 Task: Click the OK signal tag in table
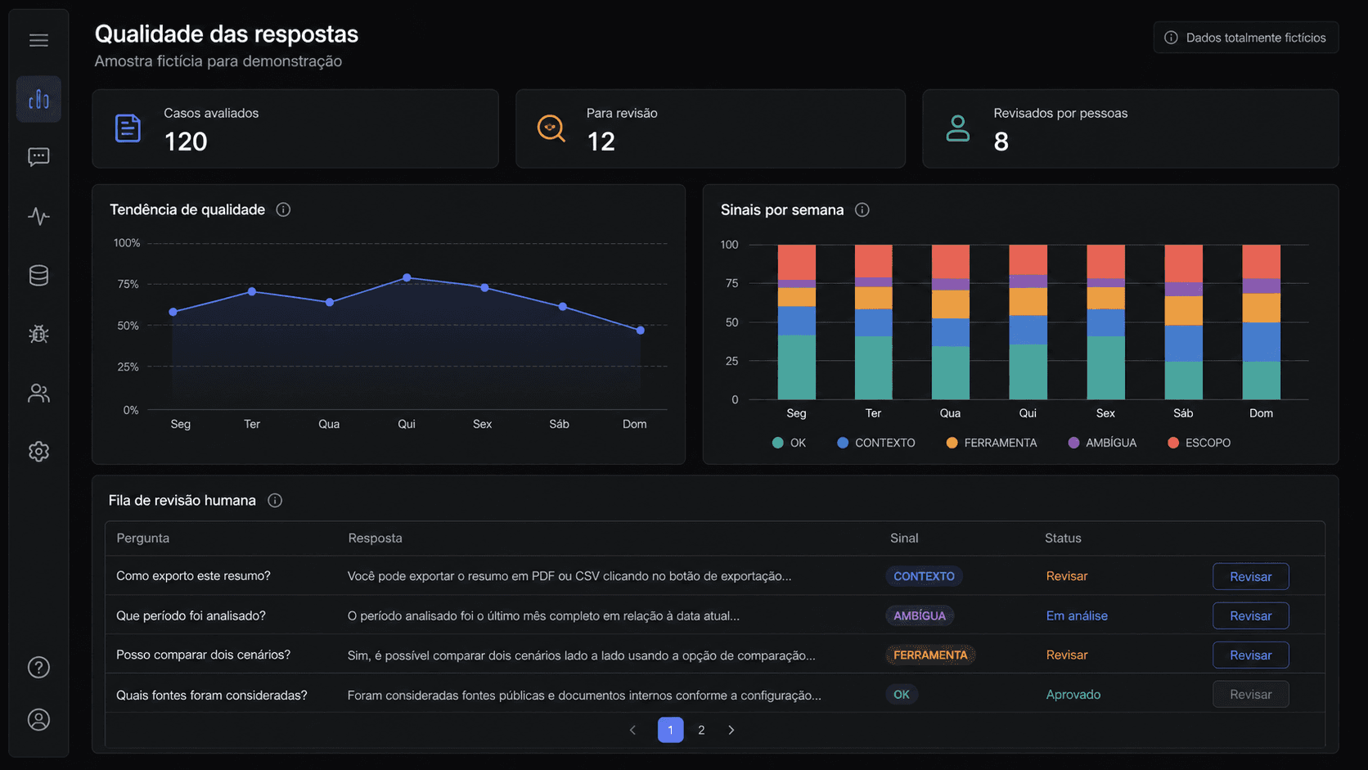[902, 694]
